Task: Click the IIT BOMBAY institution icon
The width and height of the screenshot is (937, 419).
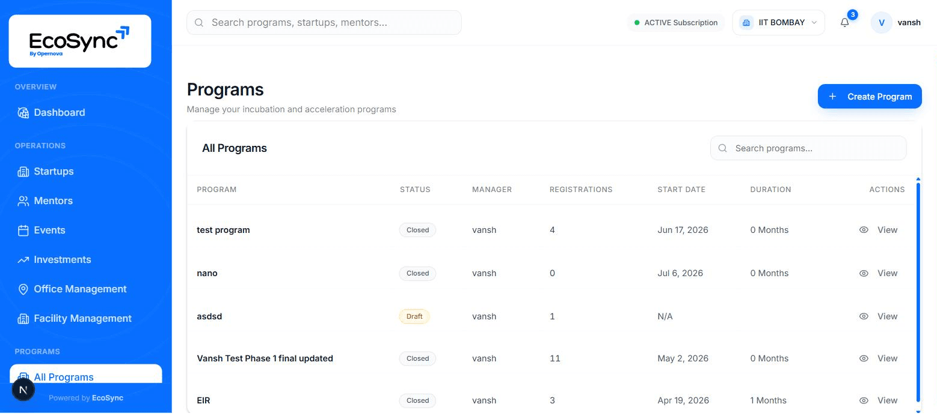Action: [746, 23]
